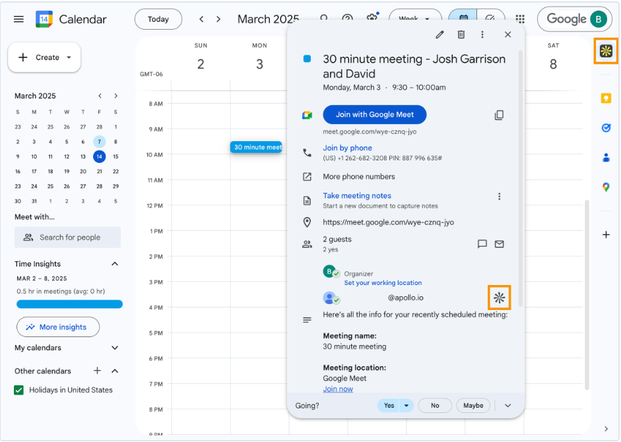Open the Google account avatar B
The image size is (621, 442).
pos(598,19)
